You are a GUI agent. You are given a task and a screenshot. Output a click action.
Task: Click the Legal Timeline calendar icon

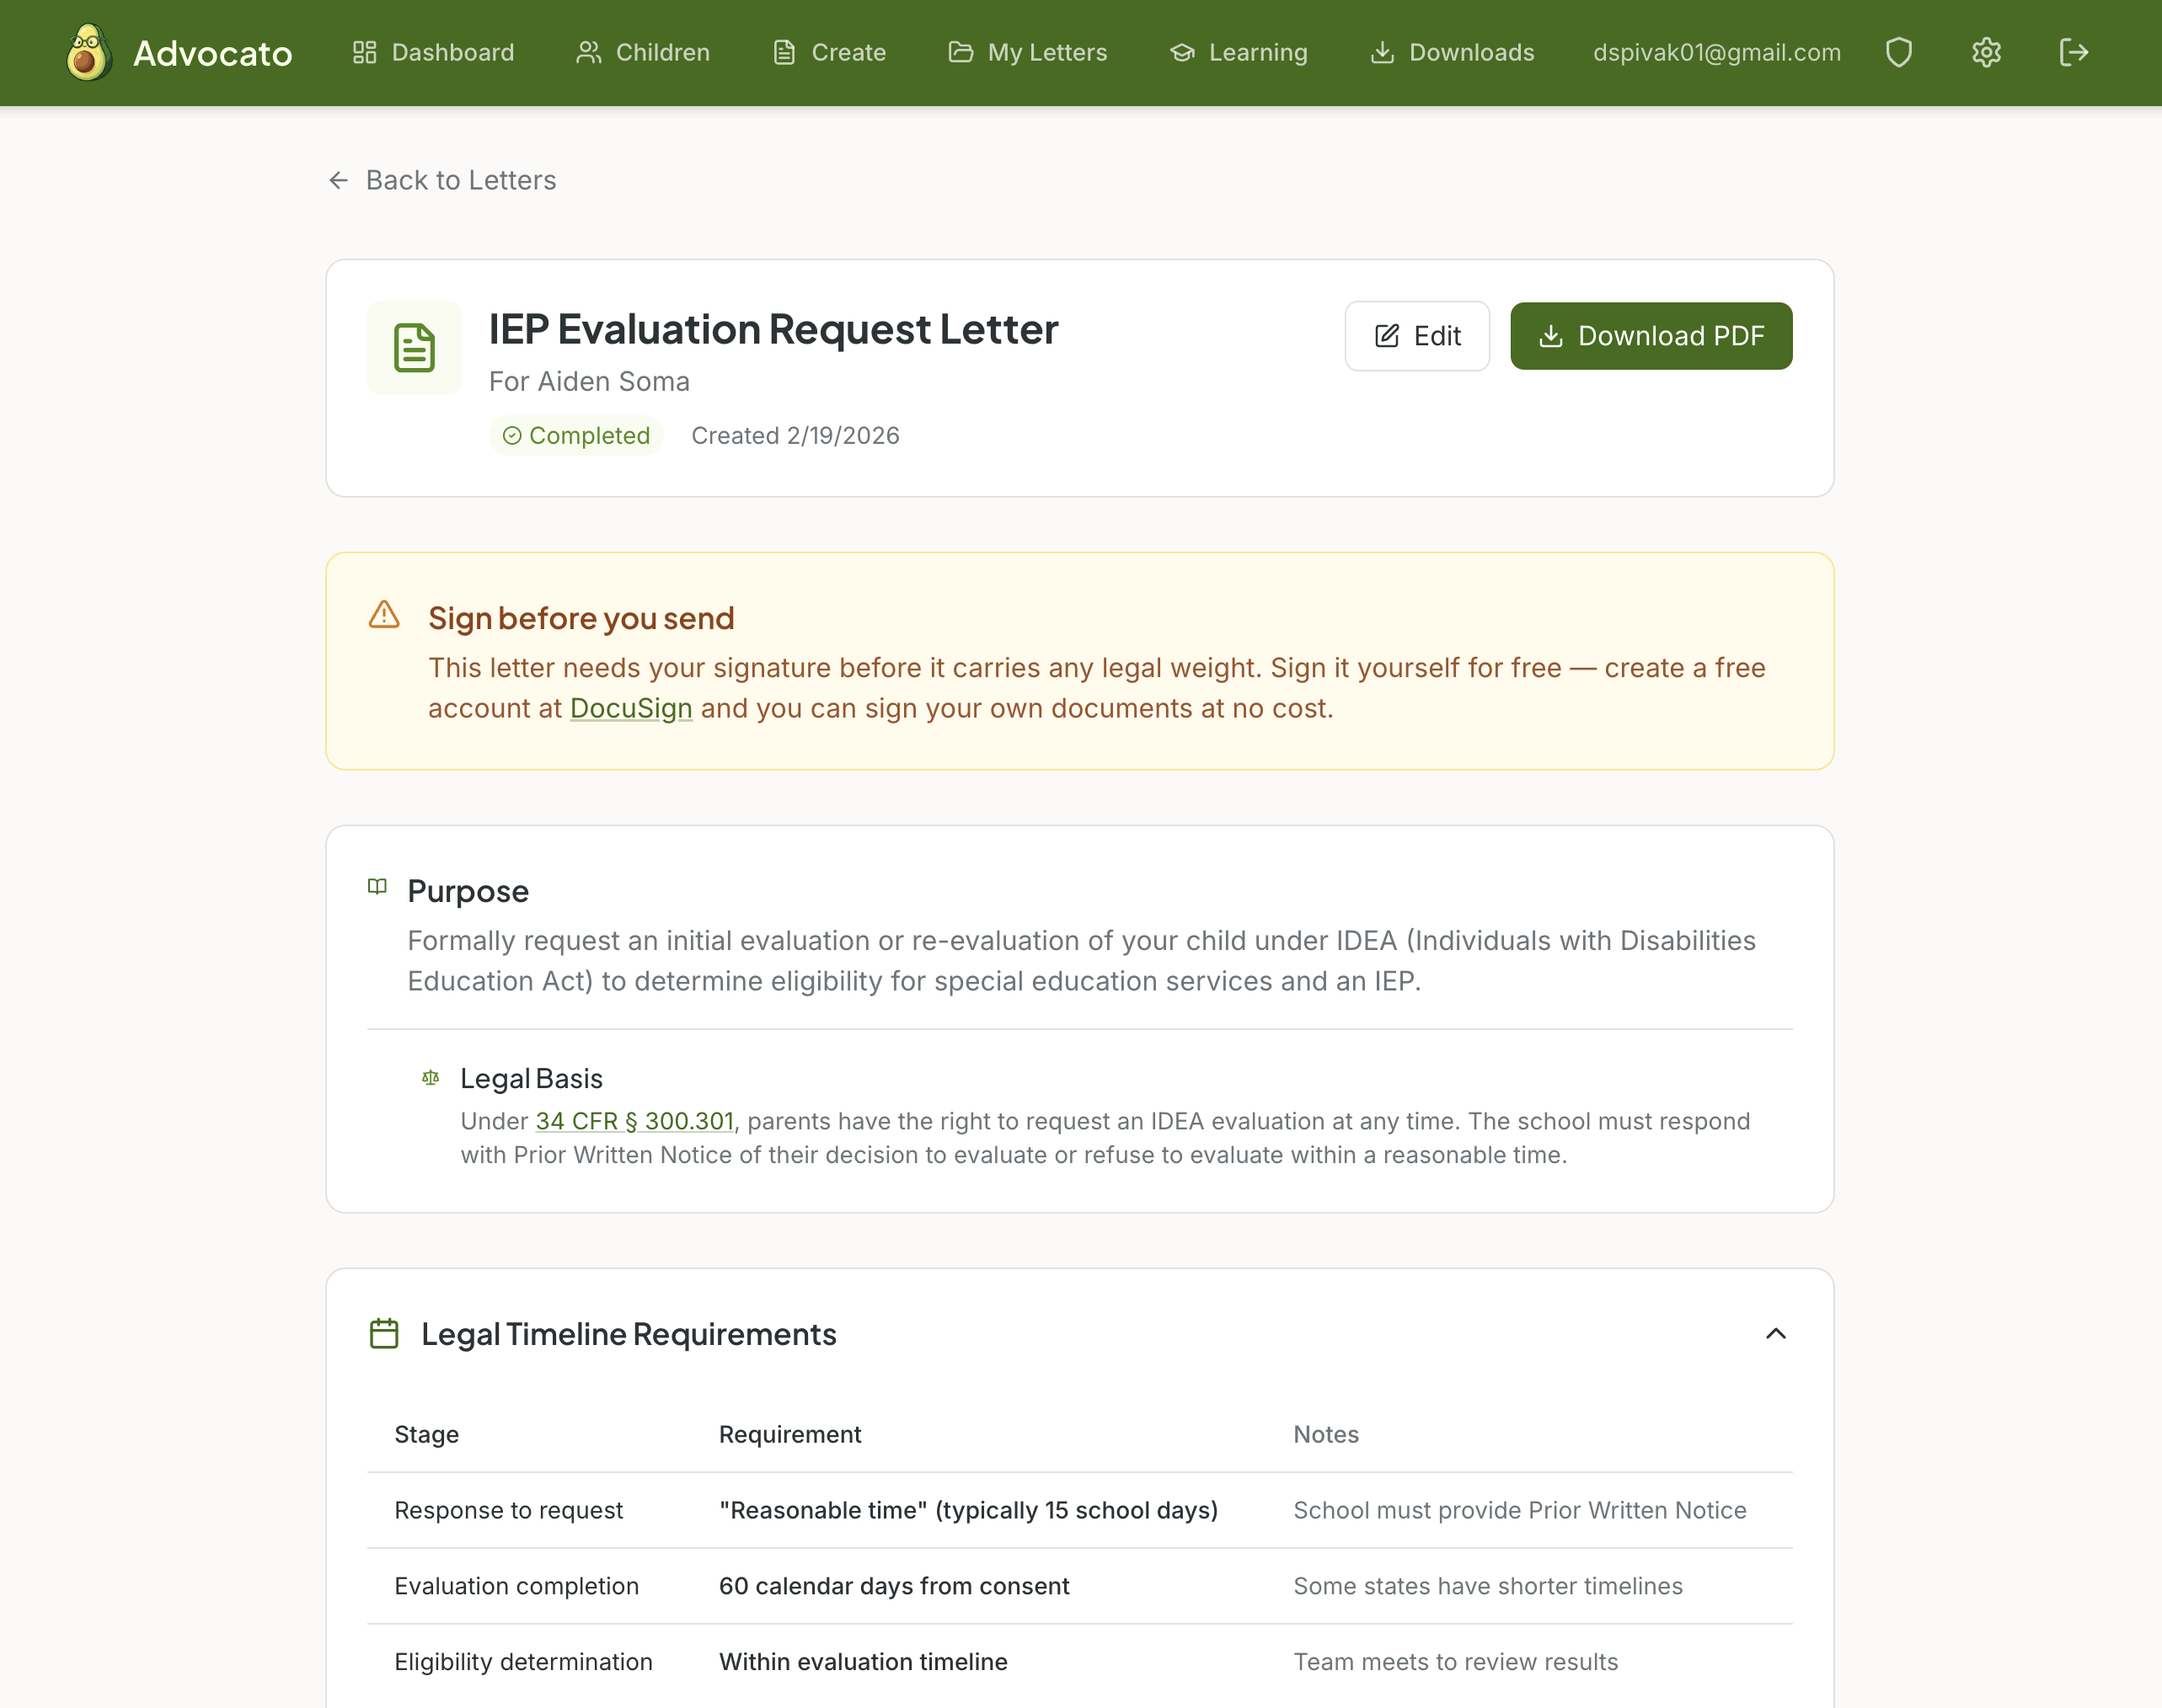pyautogui.click(x=384, y=1333)
